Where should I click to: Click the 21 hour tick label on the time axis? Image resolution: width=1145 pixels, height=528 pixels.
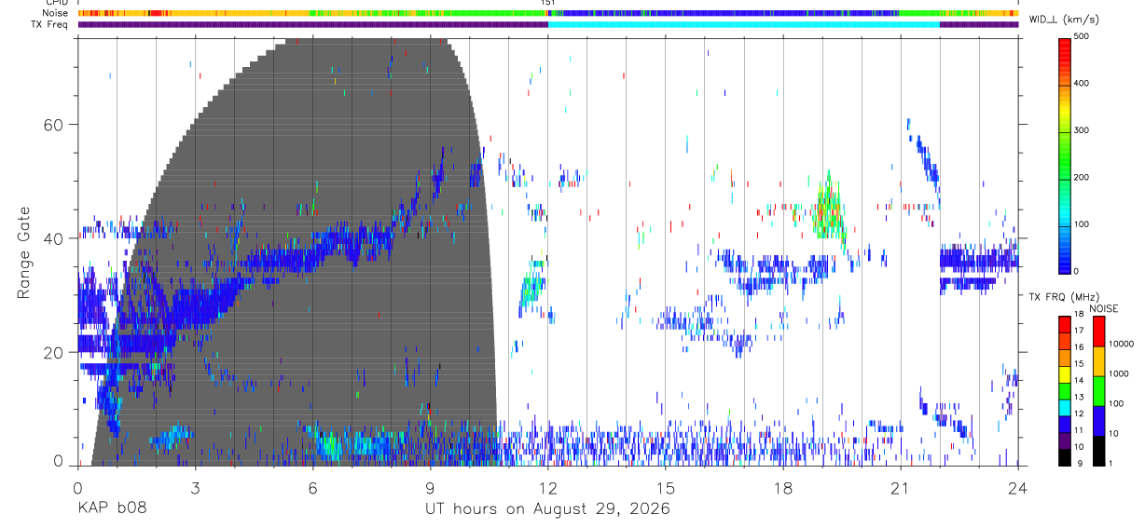[x=901, y=488]
